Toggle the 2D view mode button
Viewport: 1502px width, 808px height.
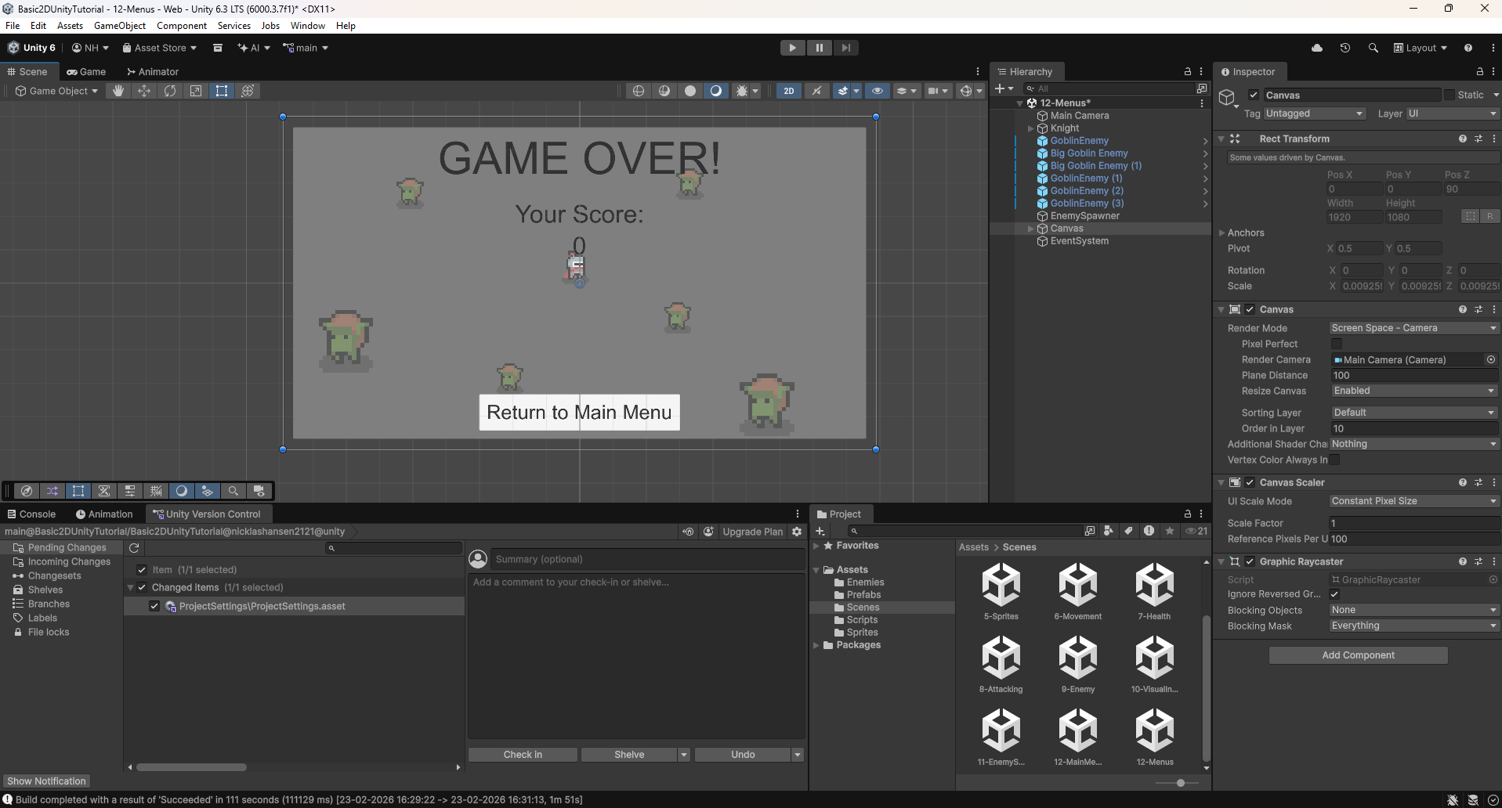(788, 91)
